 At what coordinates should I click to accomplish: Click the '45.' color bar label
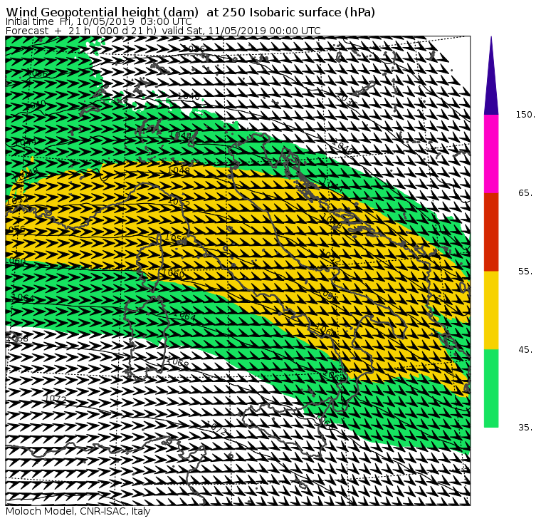pos(525,350)
